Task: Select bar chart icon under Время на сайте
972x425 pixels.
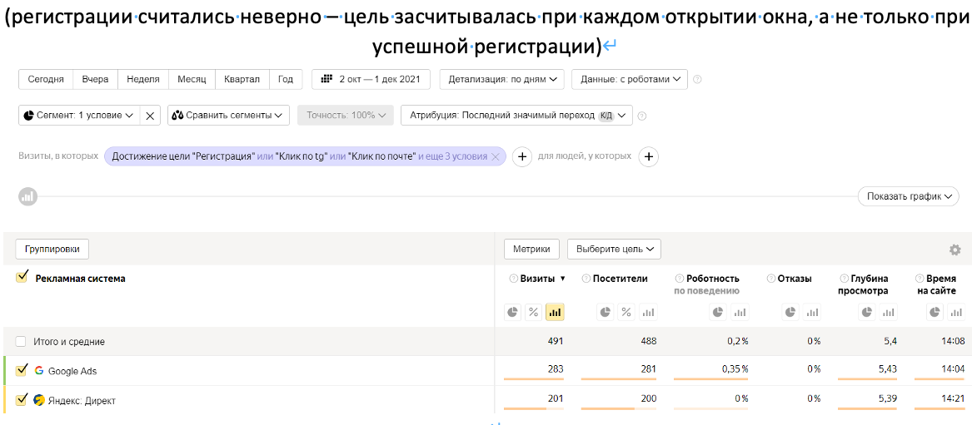Action: (x=956, y=313)
